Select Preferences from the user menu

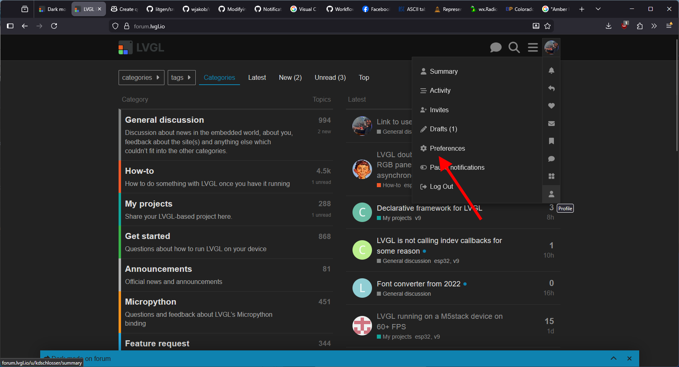click(447, 148)
